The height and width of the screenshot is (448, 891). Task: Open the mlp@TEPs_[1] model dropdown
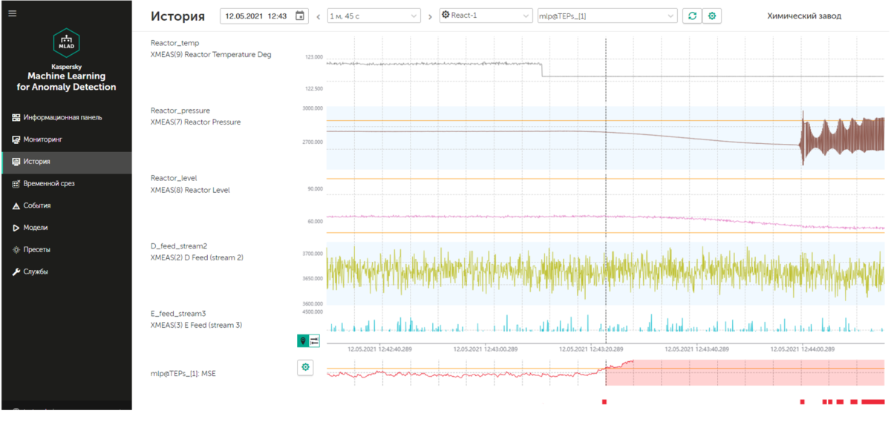(x=607, y=16)
